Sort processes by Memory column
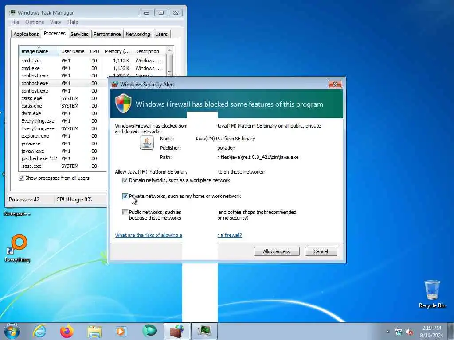 click(117, 51)
